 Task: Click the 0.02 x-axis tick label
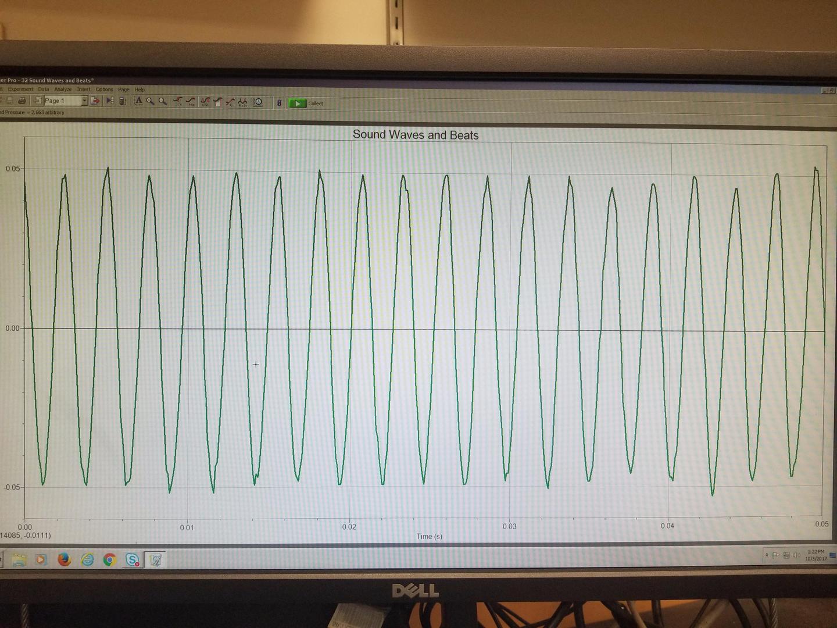pyautogui.click(x=349, y=527)
